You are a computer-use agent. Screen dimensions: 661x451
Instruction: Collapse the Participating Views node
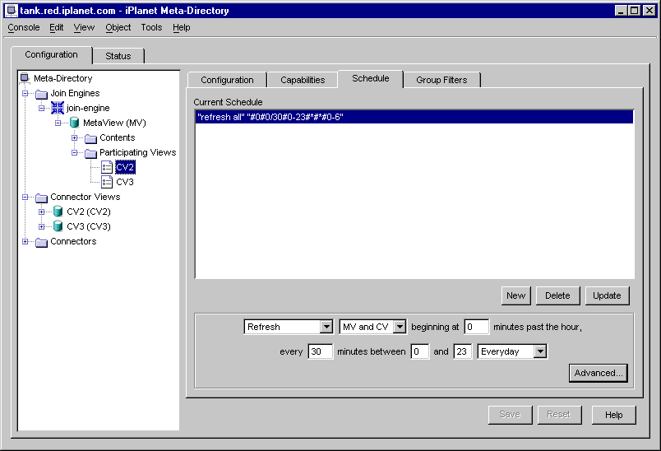click(74, 152)
